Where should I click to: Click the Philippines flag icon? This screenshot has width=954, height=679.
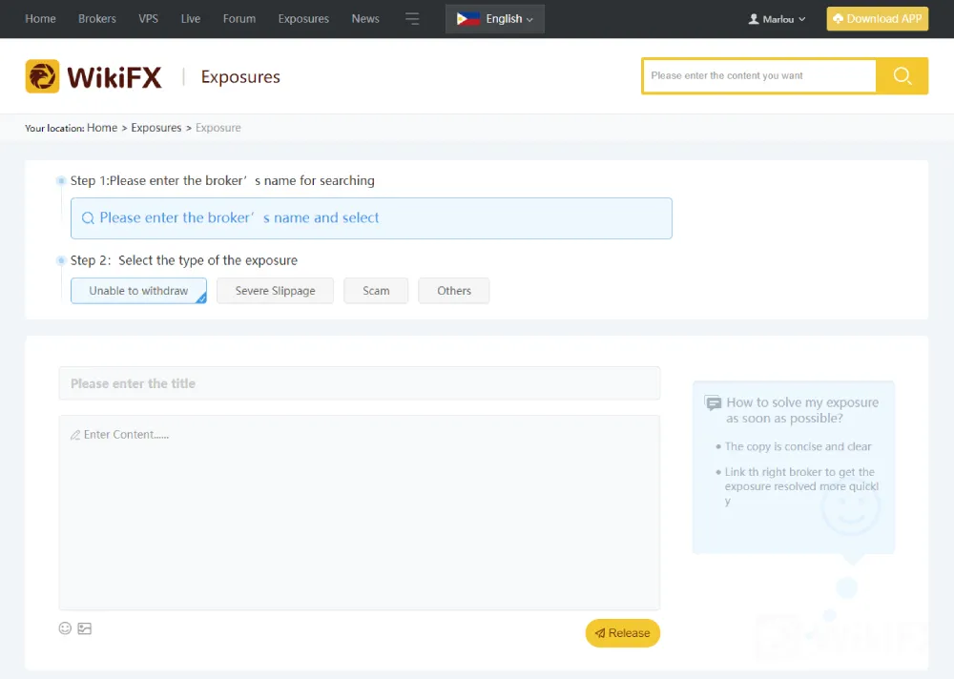(467, 19)
